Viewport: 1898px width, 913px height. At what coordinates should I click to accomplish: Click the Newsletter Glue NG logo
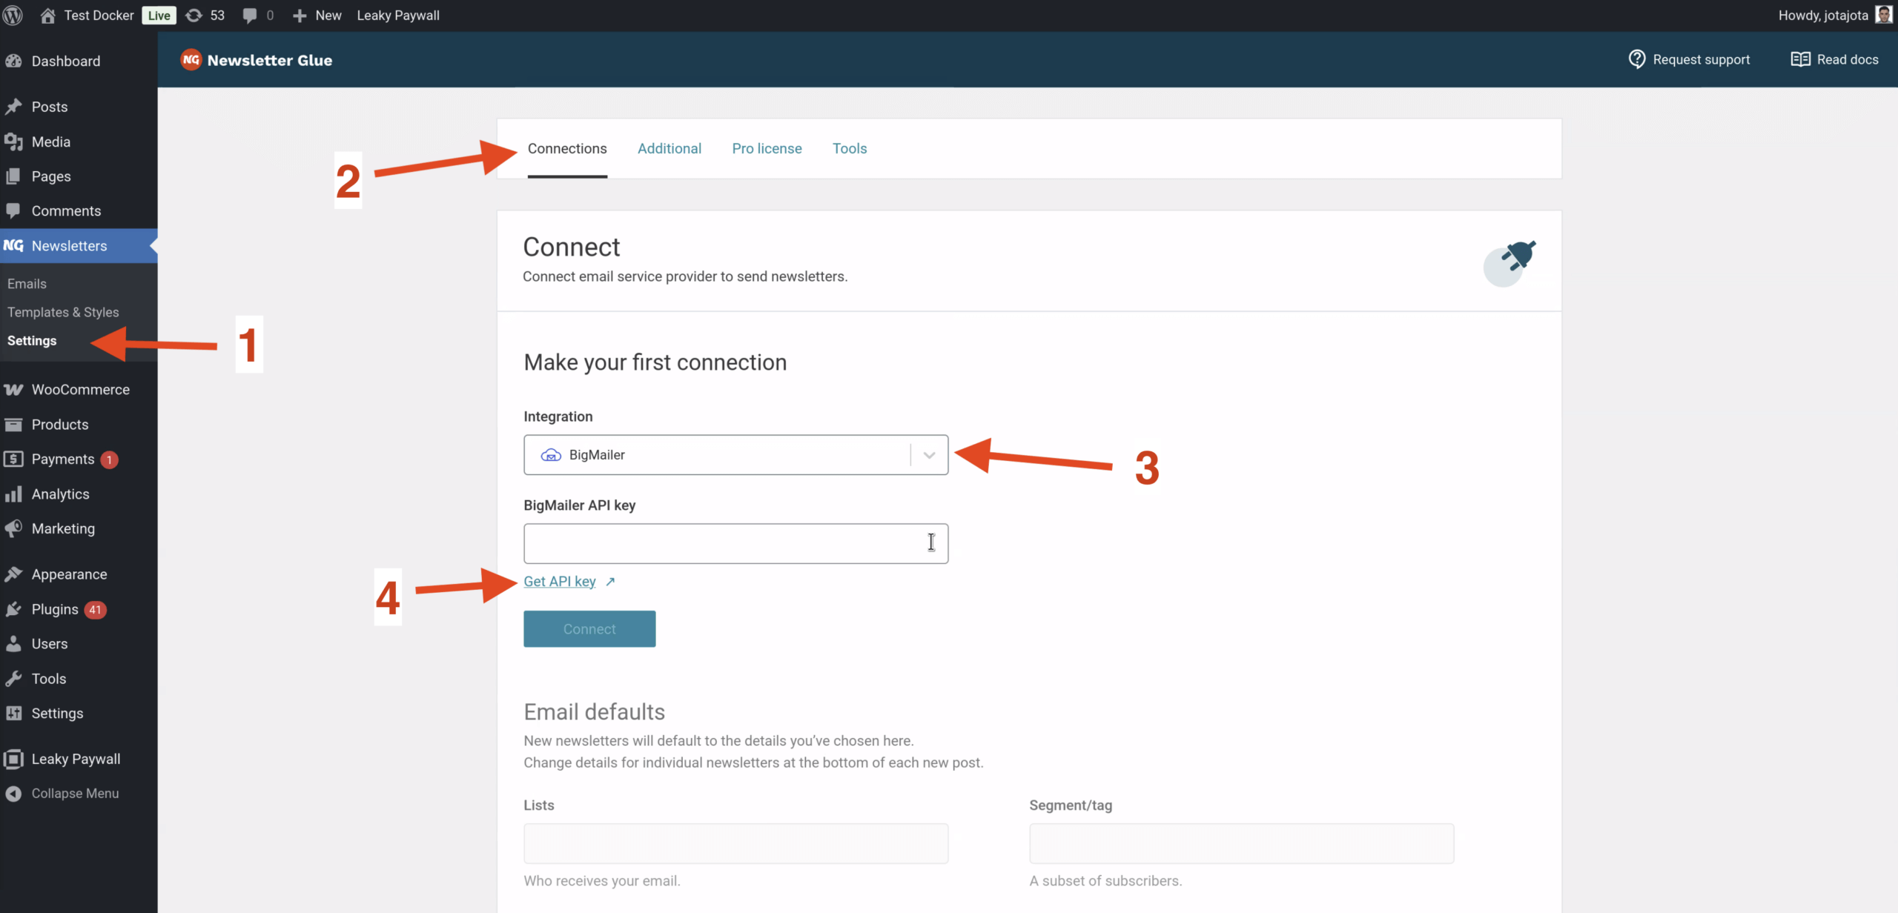pos(191,60)
